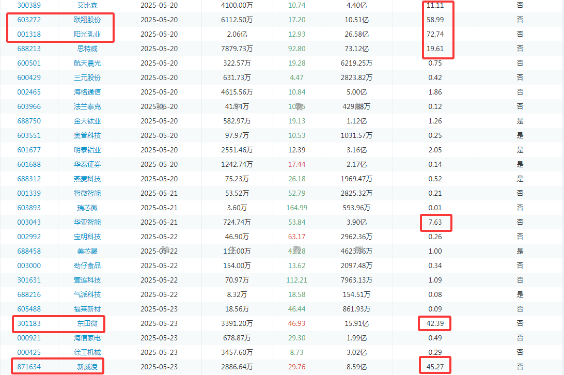The height and width of the screenshot is (375, 564).
Task: Open 瑞芯微 stock link
Action: click(x=87, y=208)
